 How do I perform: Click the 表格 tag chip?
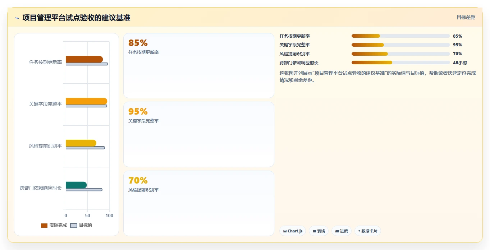[319, 231]
